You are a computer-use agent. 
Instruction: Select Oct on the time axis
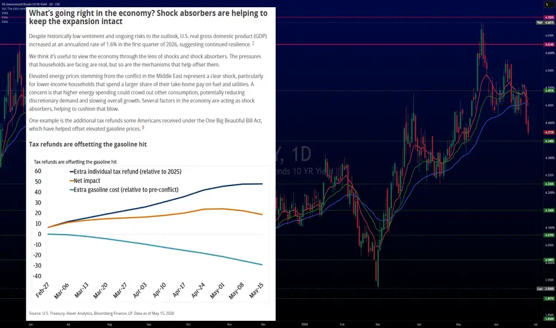(x=189, y=324)
